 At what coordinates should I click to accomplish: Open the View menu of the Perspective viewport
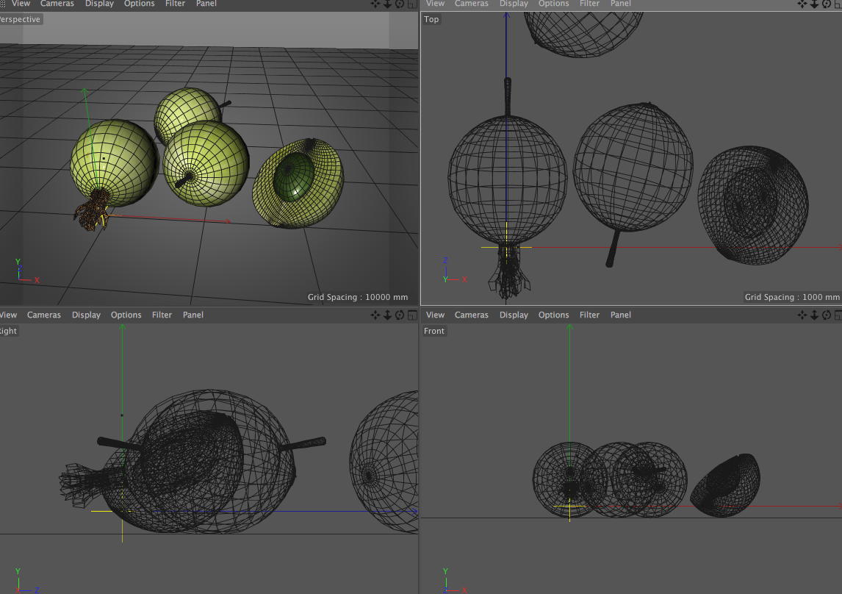pyautogui.click(x=21, y=4)
